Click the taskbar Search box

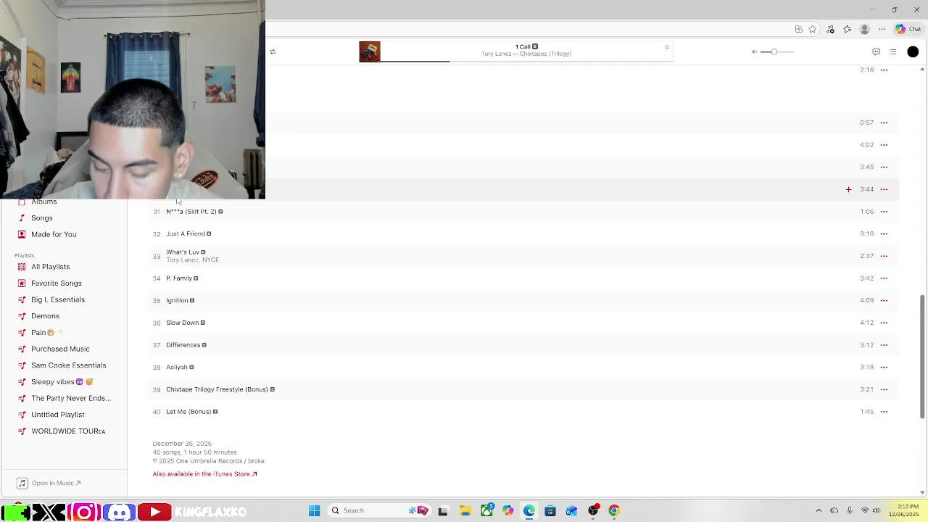[381, 510]
